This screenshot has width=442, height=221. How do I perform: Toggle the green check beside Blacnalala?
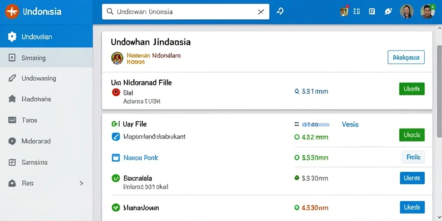click(x=116, y=178)
